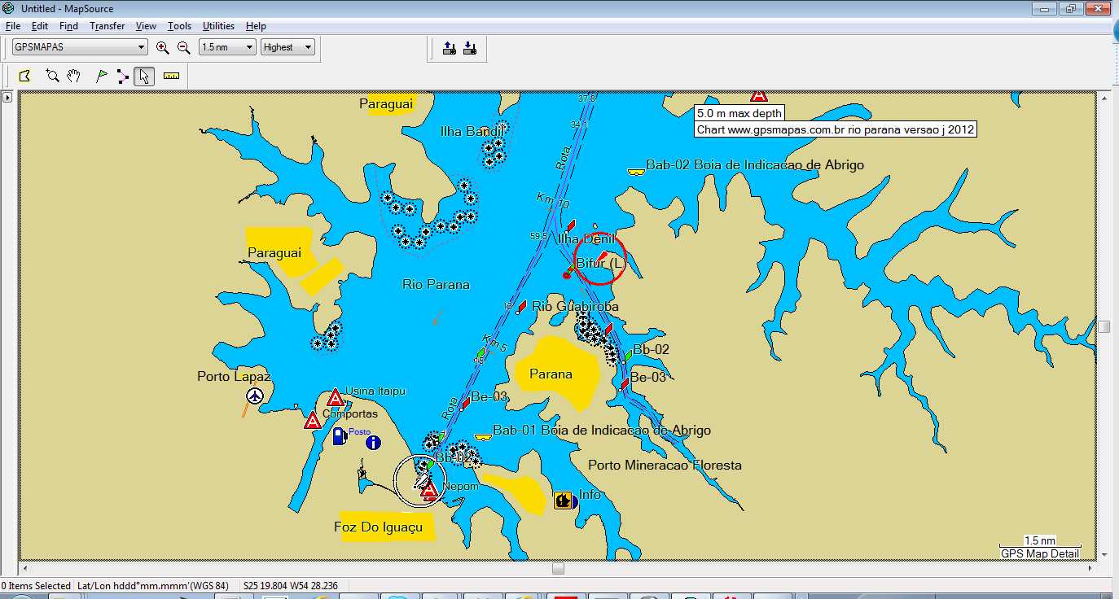Select the Map tool polygon icon

24,77
